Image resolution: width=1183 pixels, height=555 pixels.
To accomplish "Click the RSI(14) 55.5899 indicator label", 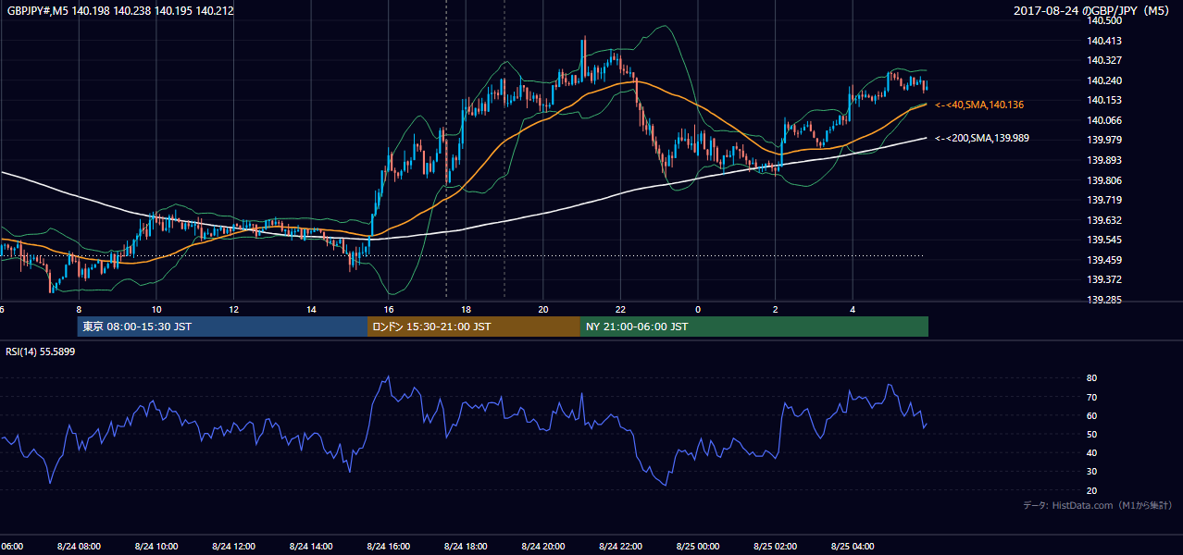I will pyautogui.click(x=42, y=351).
